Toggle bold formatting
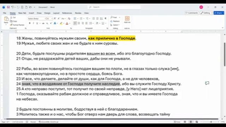This screenshot has height=127, width=226. [x=30, y=23]
